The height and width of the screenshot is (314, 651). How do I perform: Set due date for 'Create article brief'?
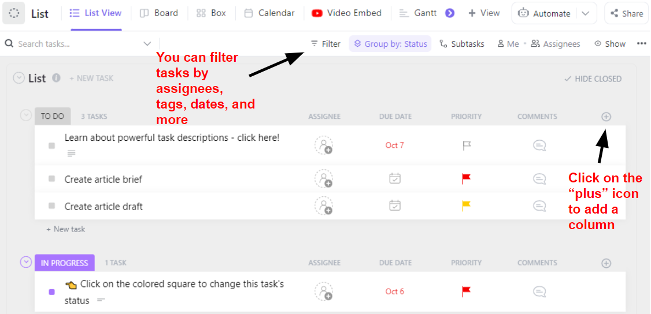click(395, 178)
